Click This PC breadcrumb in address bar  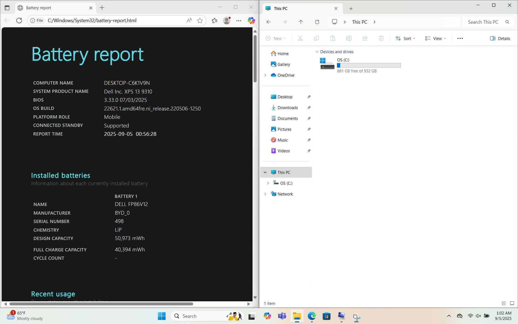pos(359,22)
